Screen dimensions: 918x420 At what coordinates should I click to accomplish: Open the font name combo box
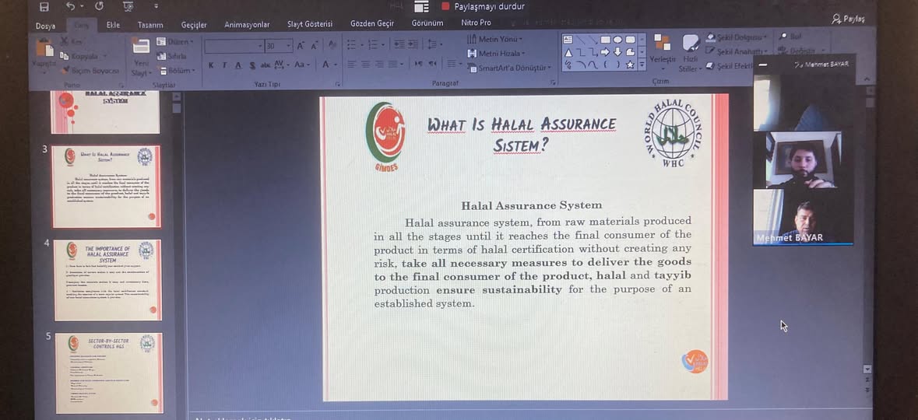coord(234,46)
